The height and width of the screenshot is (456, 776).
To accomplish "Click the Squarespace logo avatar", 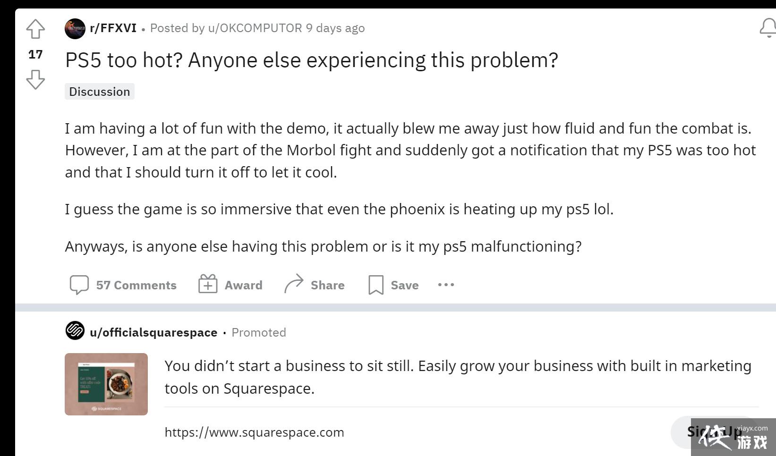I will [x=75, y=330].
